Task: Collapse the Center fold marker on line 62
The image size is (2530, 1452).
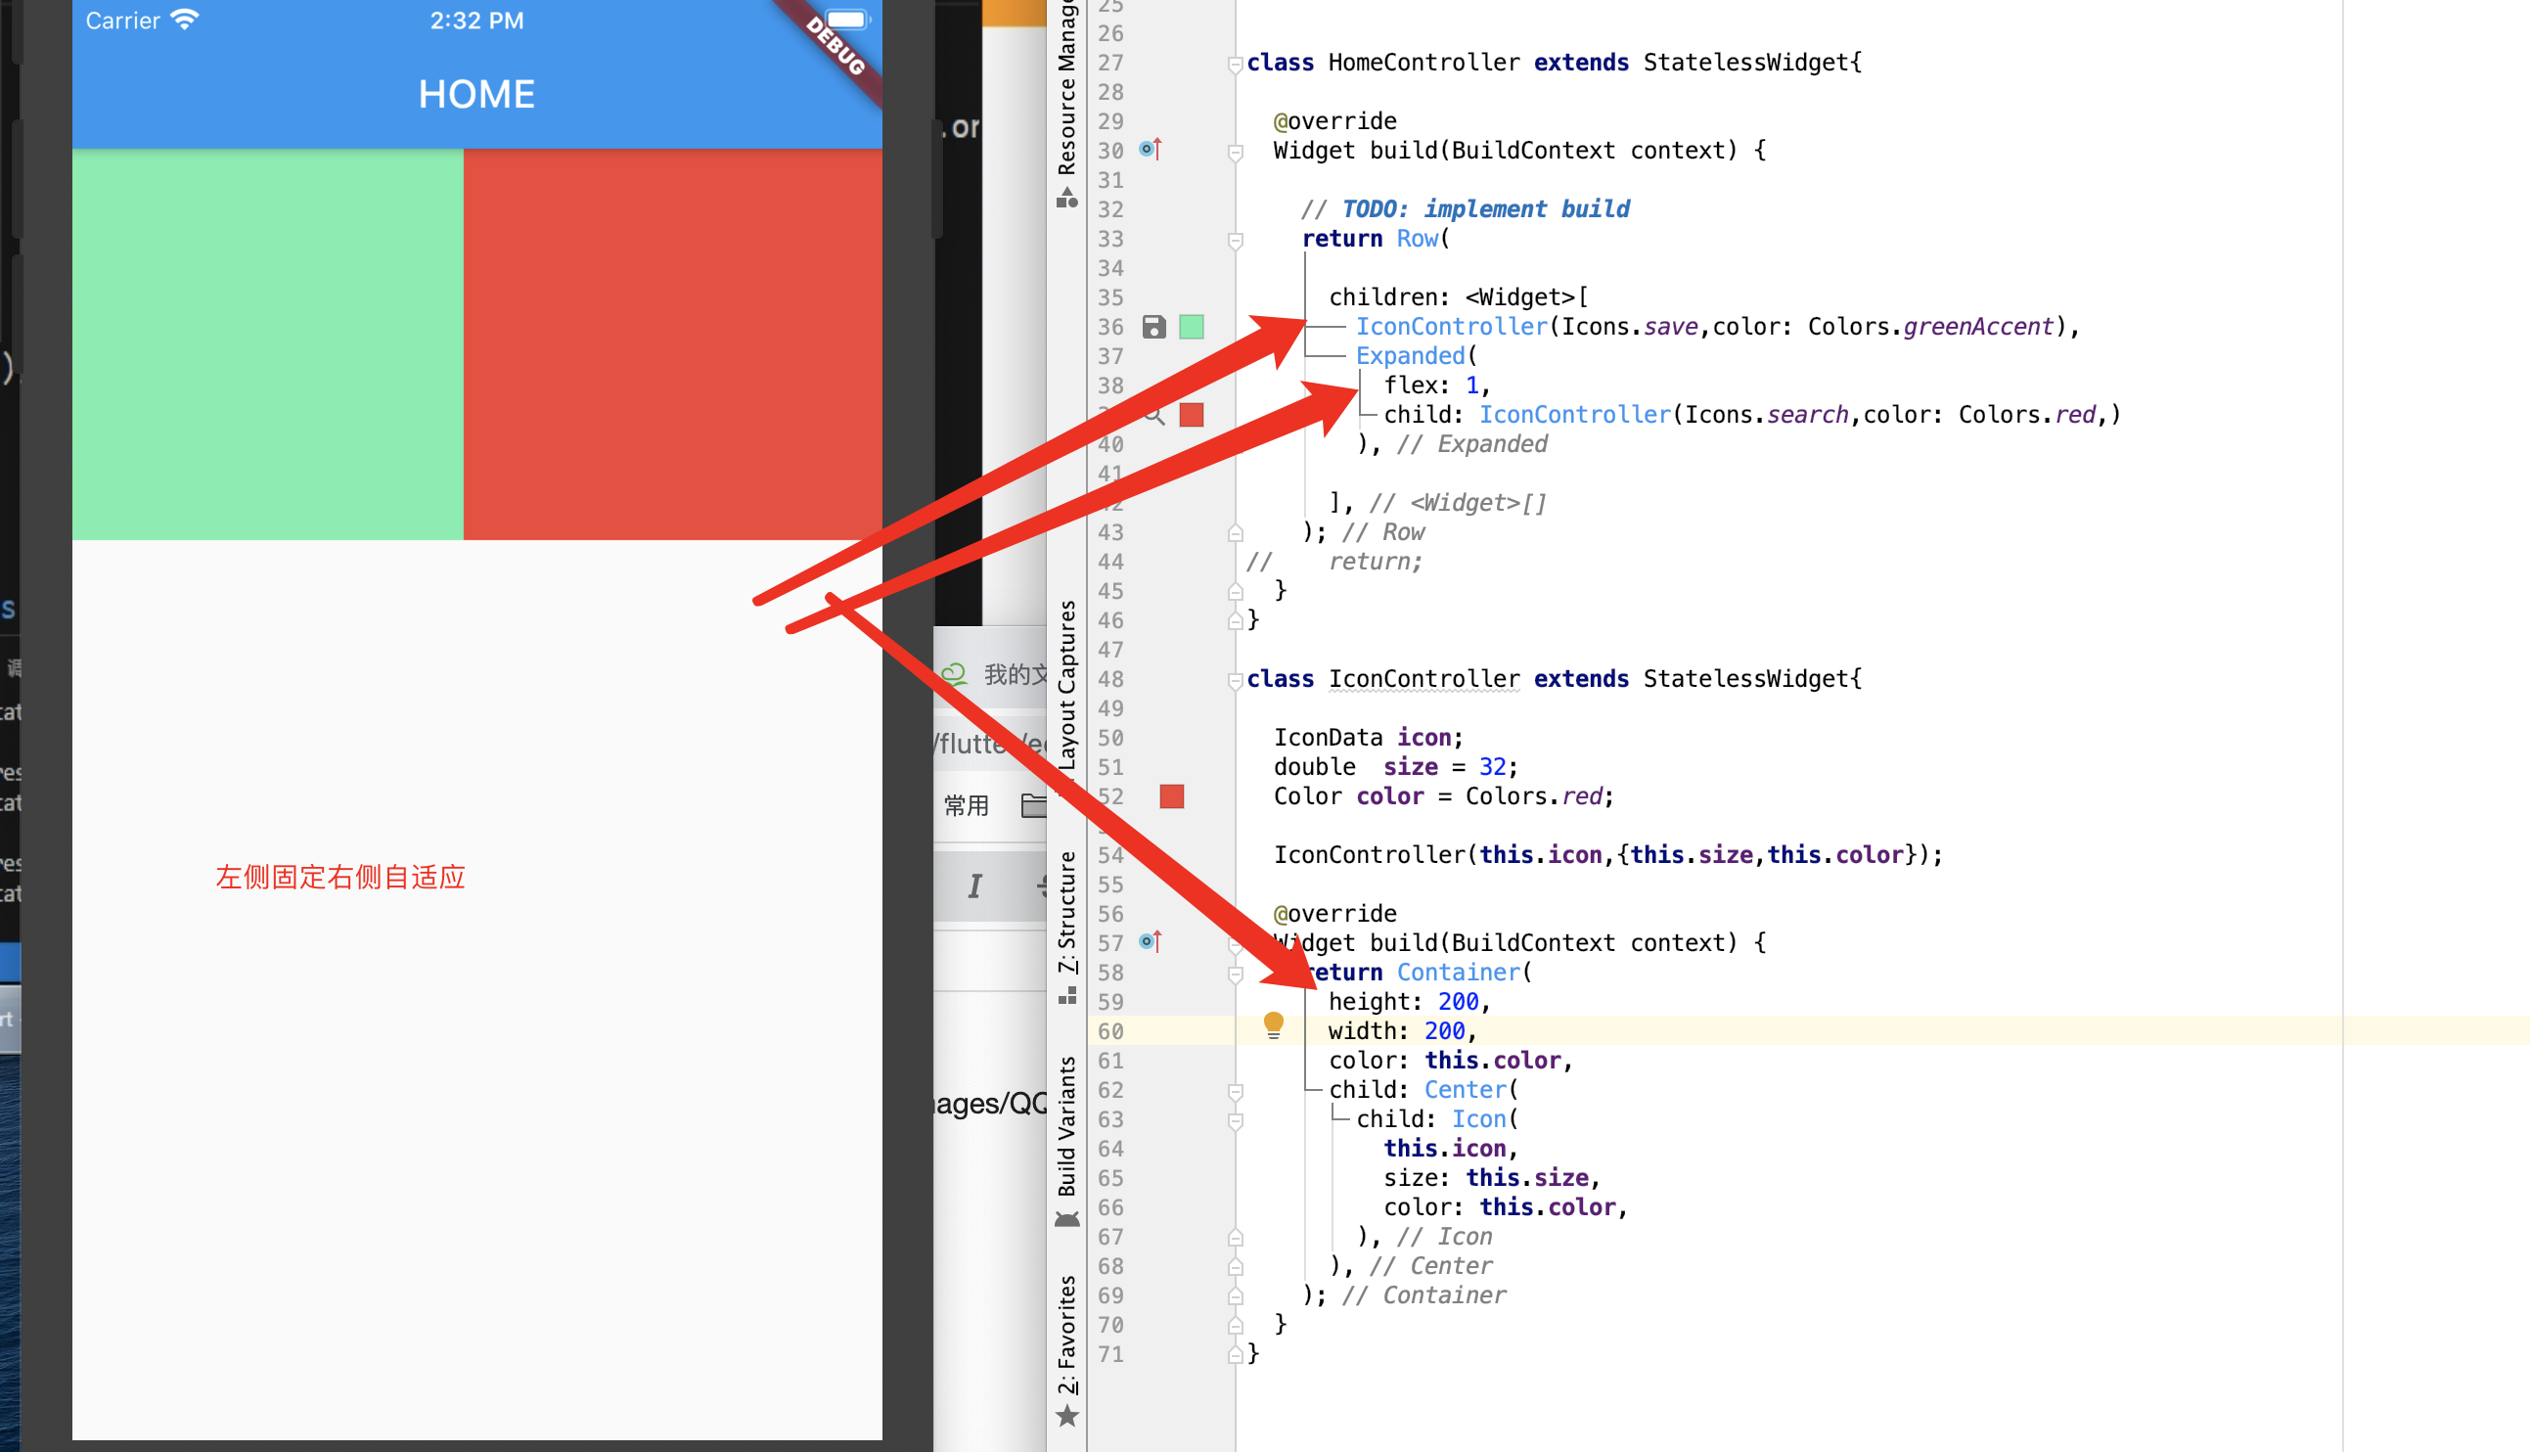Action: [x=1235, y=1092]
